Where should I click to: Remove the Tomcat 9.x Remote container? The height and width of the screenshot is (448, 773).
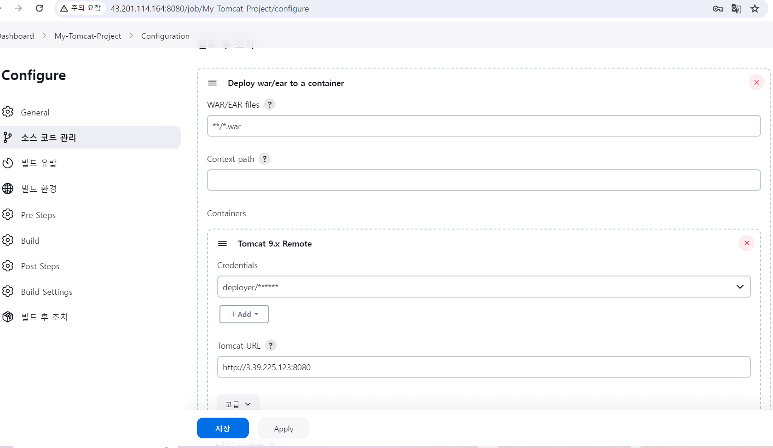[746, 243]
